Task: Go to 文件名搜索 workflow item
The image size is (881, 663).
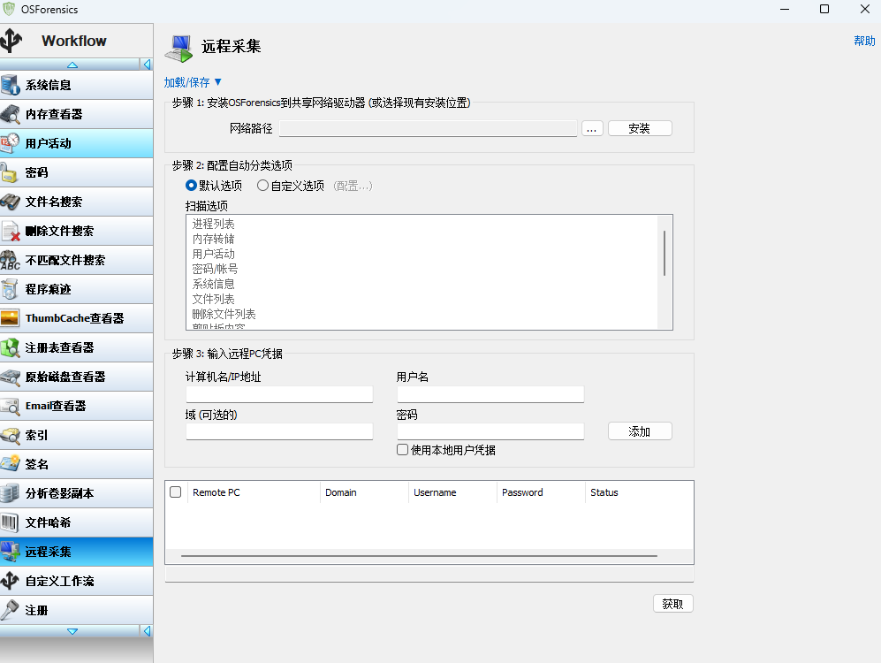Action: click(76, 202)
